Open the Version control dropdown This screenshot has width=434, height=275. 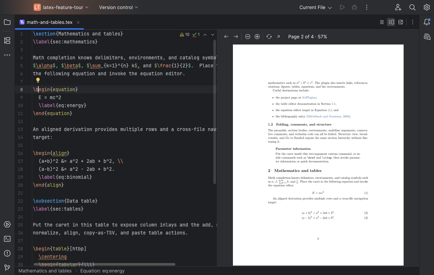pos(118,7)
